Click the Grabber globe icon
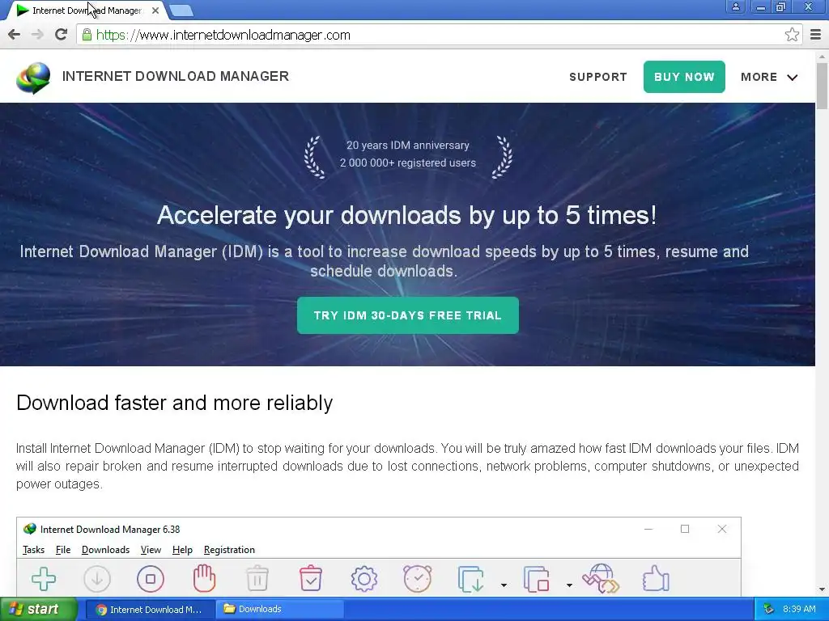 click(x=602, y=578)
